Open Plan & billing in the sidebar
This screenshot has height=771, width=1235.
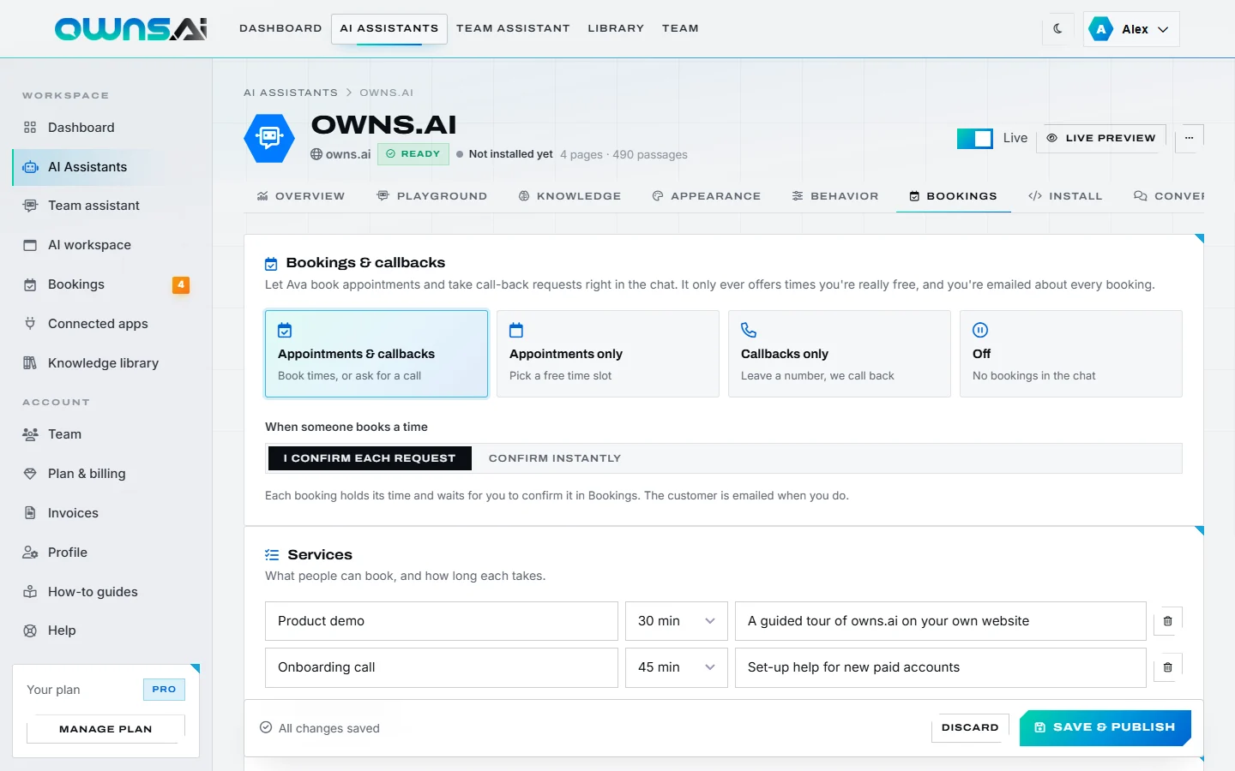tap(106, 474)
